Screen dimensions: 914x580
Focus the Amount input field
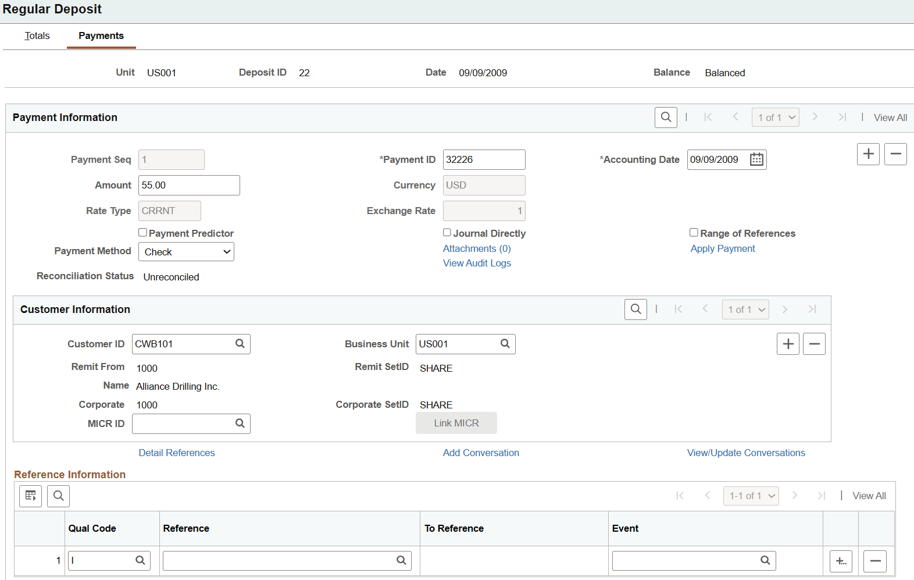189,185
